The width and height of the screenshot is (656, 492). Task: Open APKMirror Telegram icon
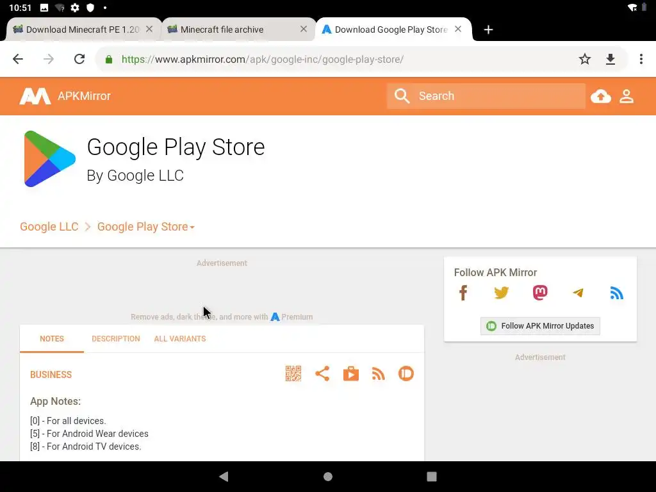(x=578, y=293)
